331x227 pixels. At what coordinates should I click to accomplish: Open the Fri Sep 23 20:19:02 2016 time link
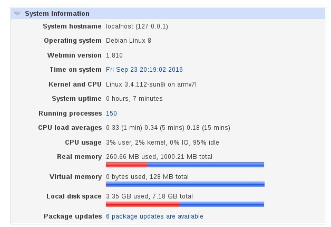point(144,70)
